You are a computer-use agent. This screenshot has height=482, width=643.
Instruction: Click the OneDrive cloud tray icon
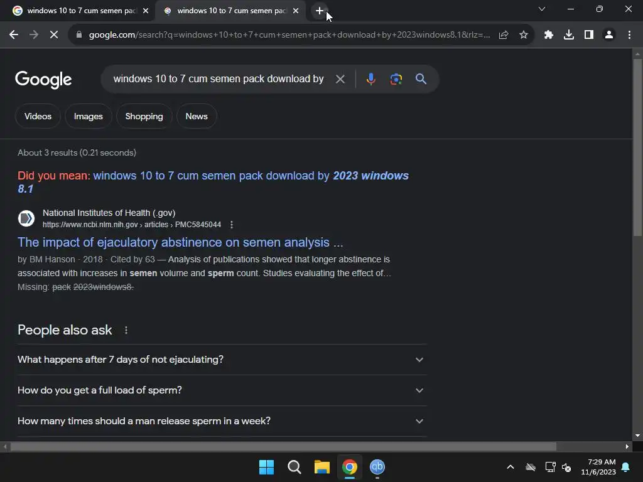coord(531,467)
